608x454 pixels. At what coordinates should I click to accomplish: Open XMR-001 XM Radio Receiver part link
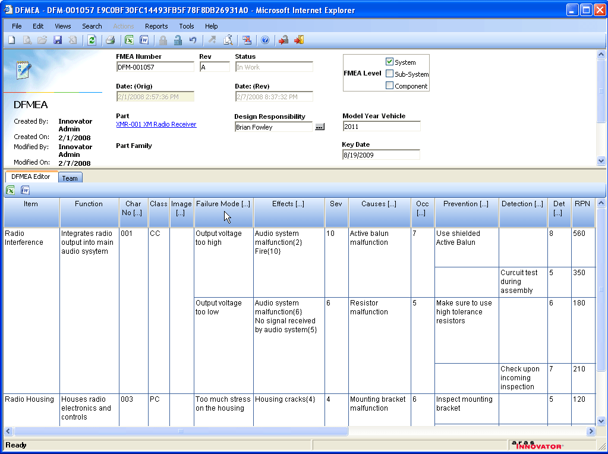pyautogui.click(x=156, y=125)
